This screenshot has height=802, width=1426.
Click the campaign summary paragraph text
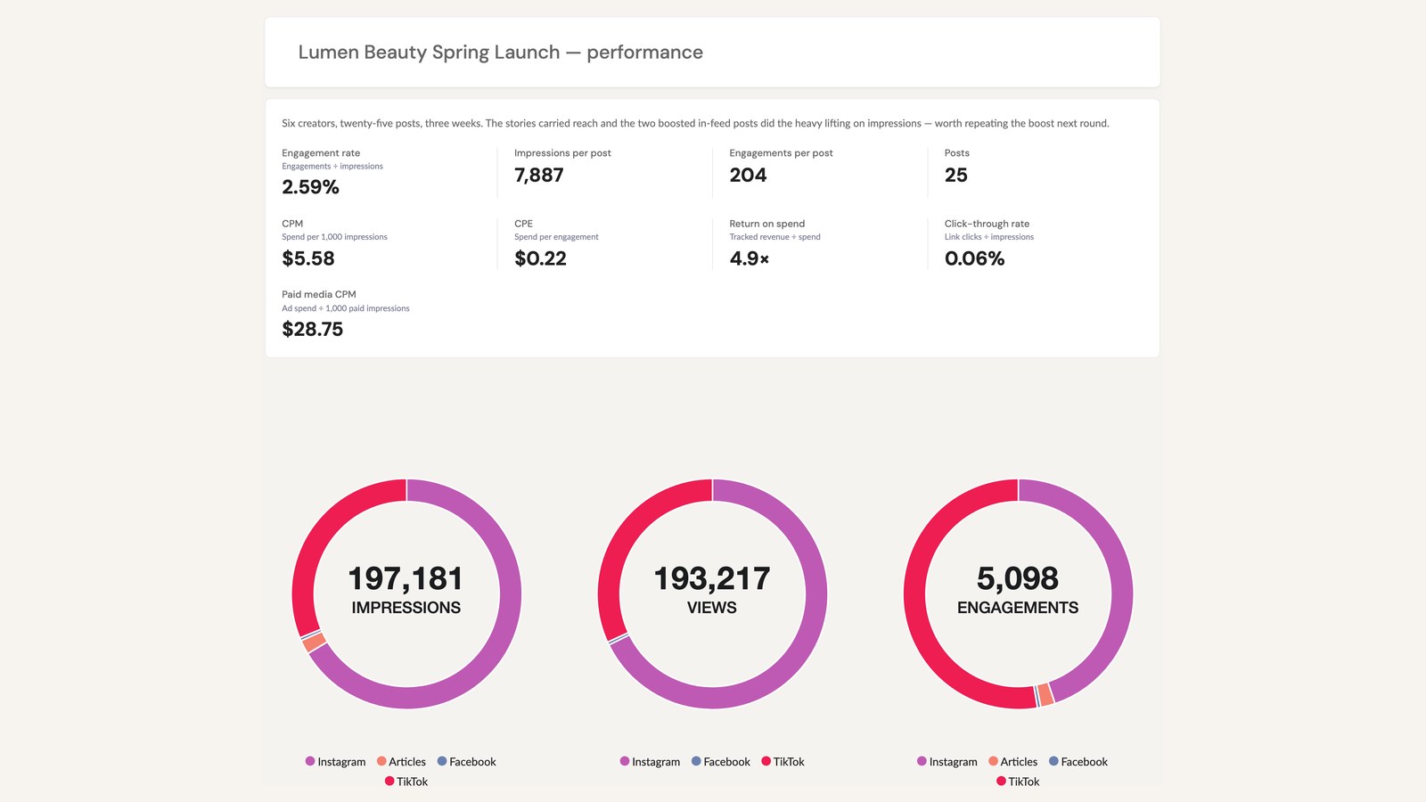click(695, 123)
